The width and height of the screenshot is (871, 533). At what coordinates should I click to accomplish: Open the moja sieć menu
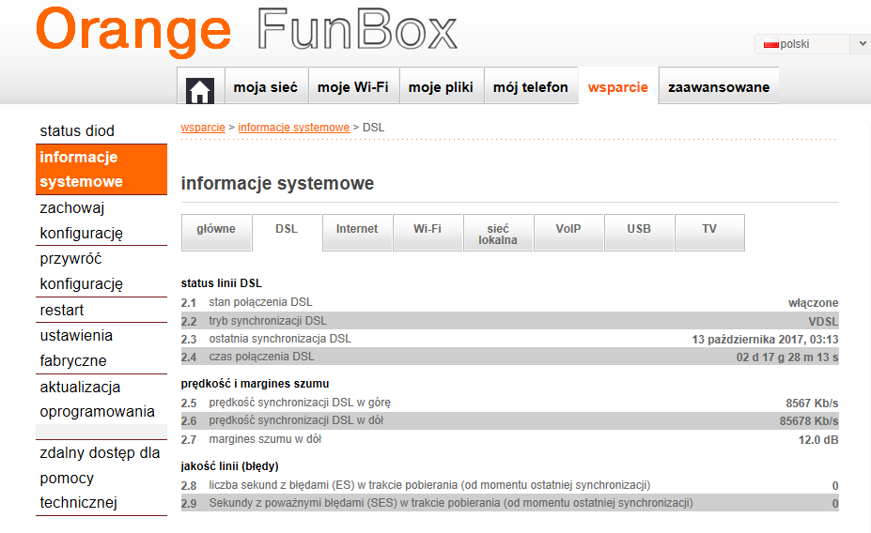pos(266,87)
